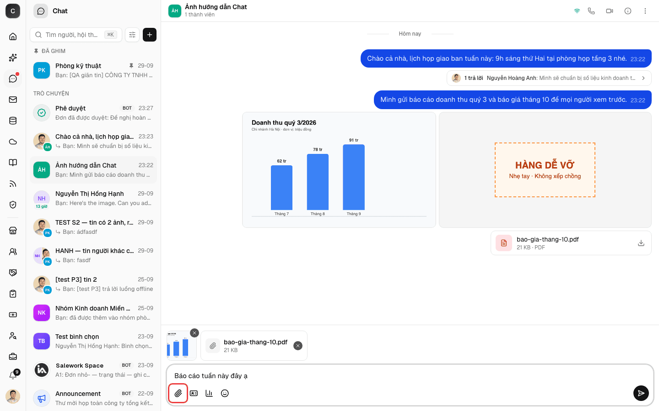Open the open-book icon in sidebar
Viewport: 659px width, 411px height.
[x=13, y=163]
